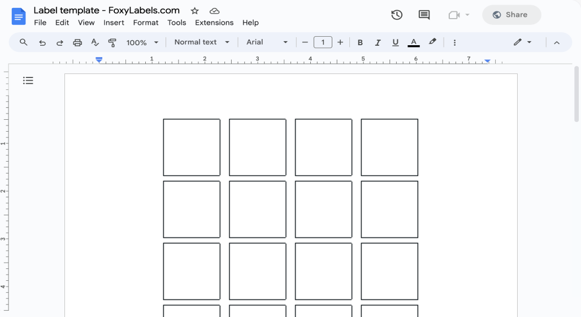Click the right indent marker on ruler

click(x=487, y=60)
